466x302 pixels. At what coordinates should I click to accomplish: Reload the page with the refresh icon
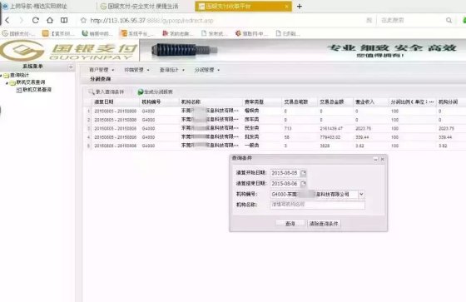35,20
